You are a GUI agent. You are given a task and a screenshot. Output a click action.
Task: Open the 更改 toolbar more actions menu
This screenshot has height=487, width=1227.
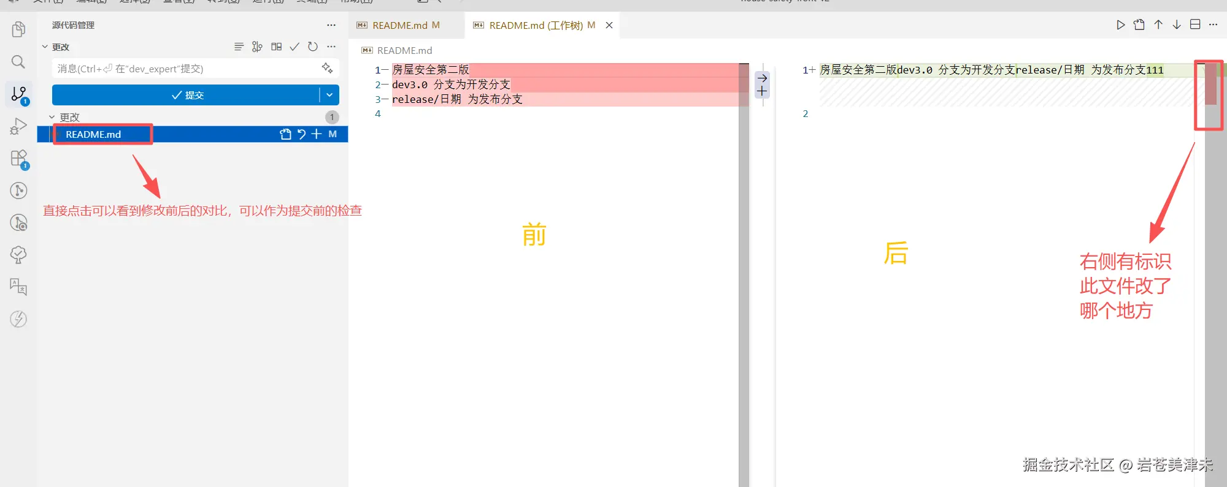click(x=331, y=47)
